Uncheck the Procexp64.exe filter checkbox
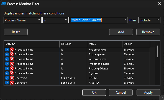This screenshot has height=100, width=164. point(7,68)
